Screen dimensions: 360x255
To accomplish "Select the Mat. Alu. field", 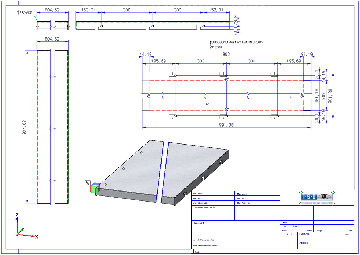I will click(241, 199).
